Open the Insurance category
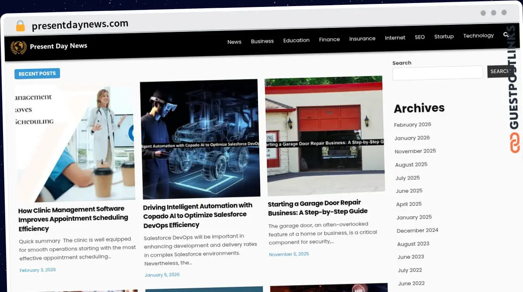Image resolution: width=523 pixels, height=292 pixels. 362,38
